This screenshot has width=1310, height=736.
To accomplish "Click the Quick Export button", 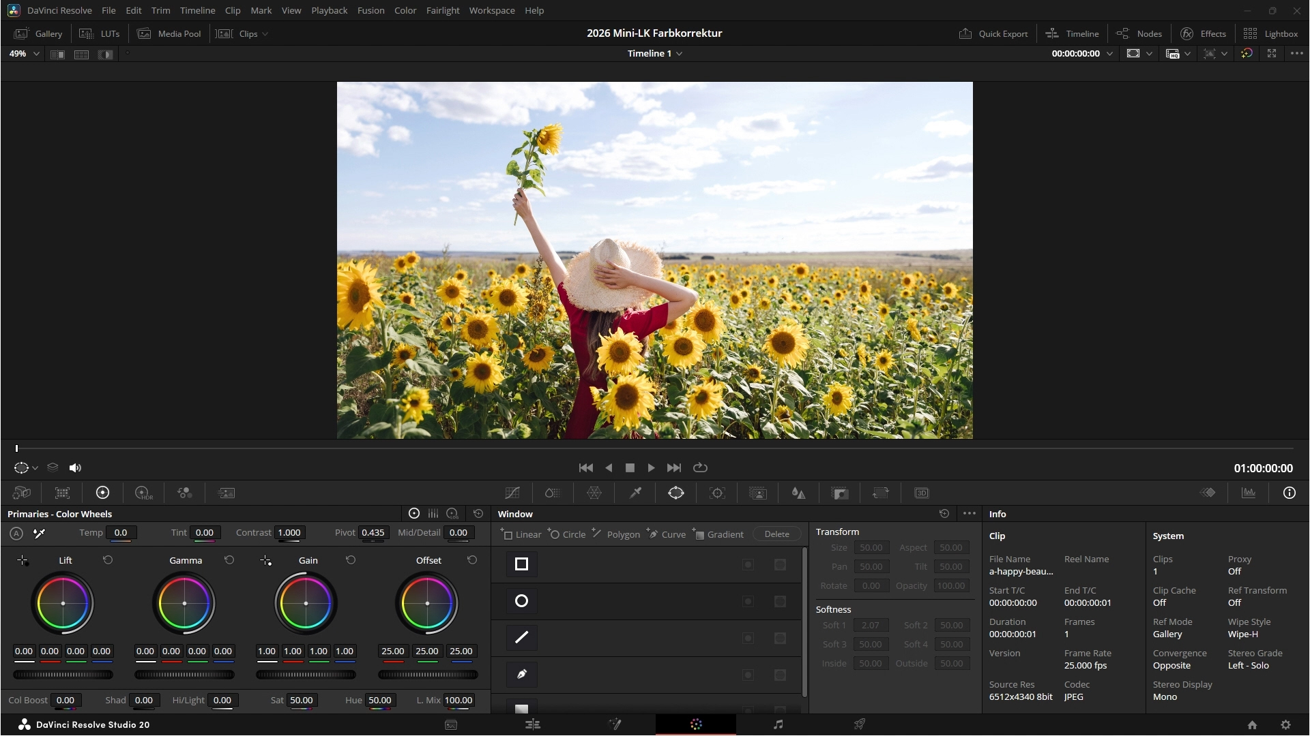I will point(993,33).
